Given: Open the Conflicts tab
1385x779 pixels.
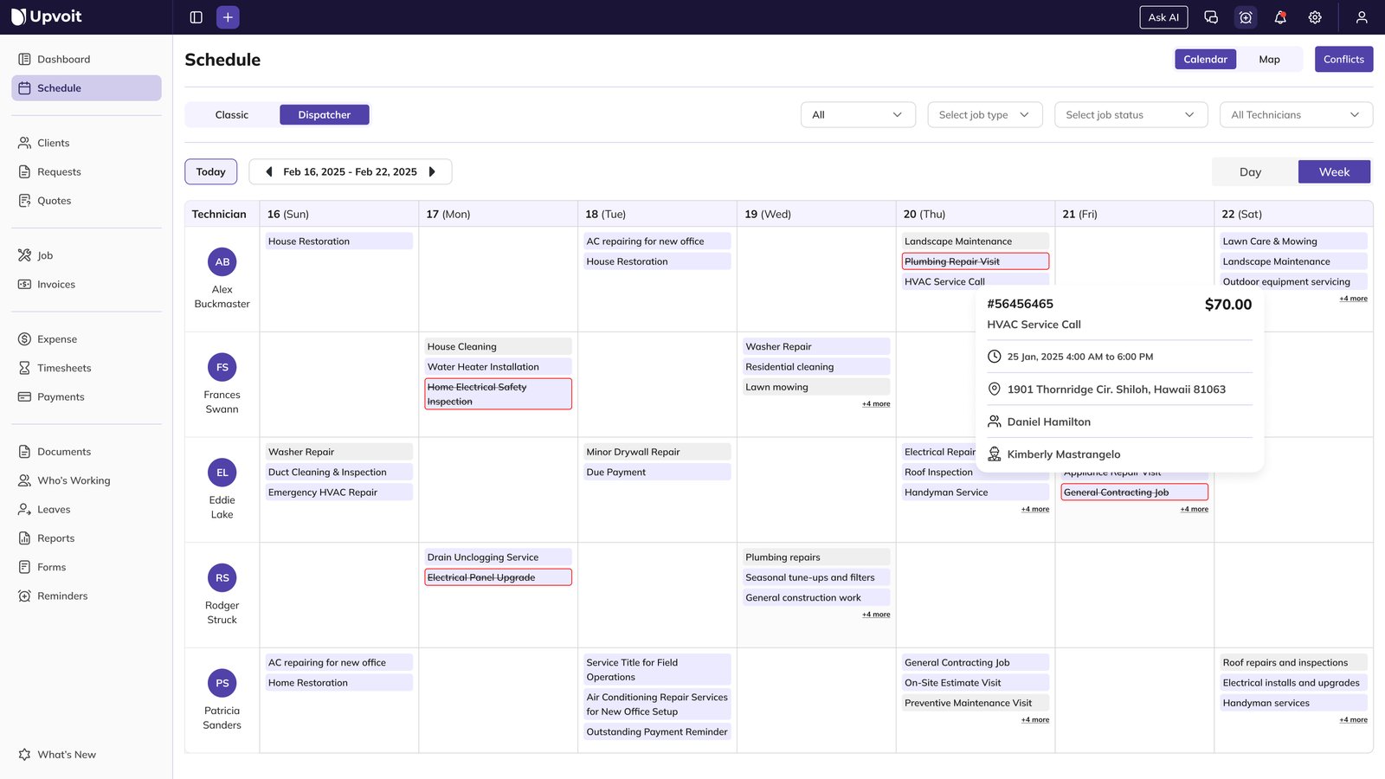Looking at the screenshot, I should pyautogui.click(x=1343, y=59).
